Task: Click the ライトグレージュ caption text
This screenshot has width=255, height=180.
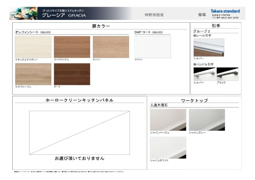Action: pos(23,87)
